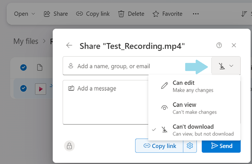Choose the Can view permission option
The image size is (252, 164).
point(194,108)
